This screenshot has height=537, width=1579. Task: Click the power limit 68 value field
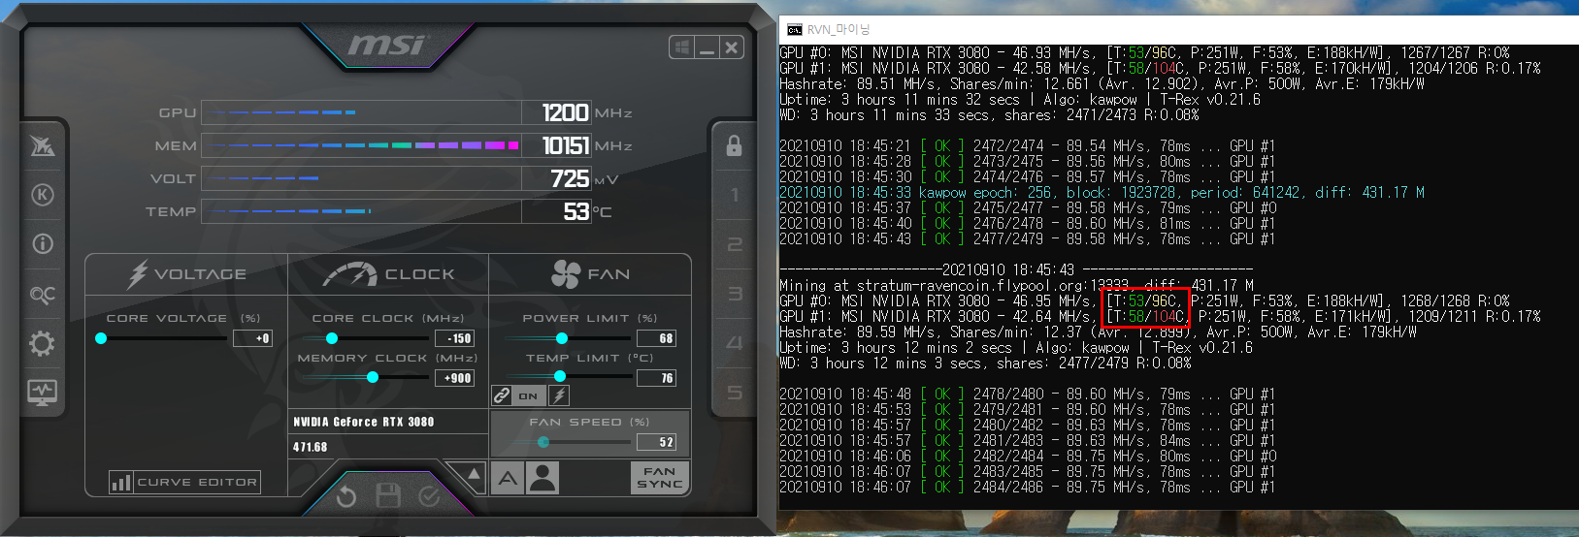pos(656,338)
